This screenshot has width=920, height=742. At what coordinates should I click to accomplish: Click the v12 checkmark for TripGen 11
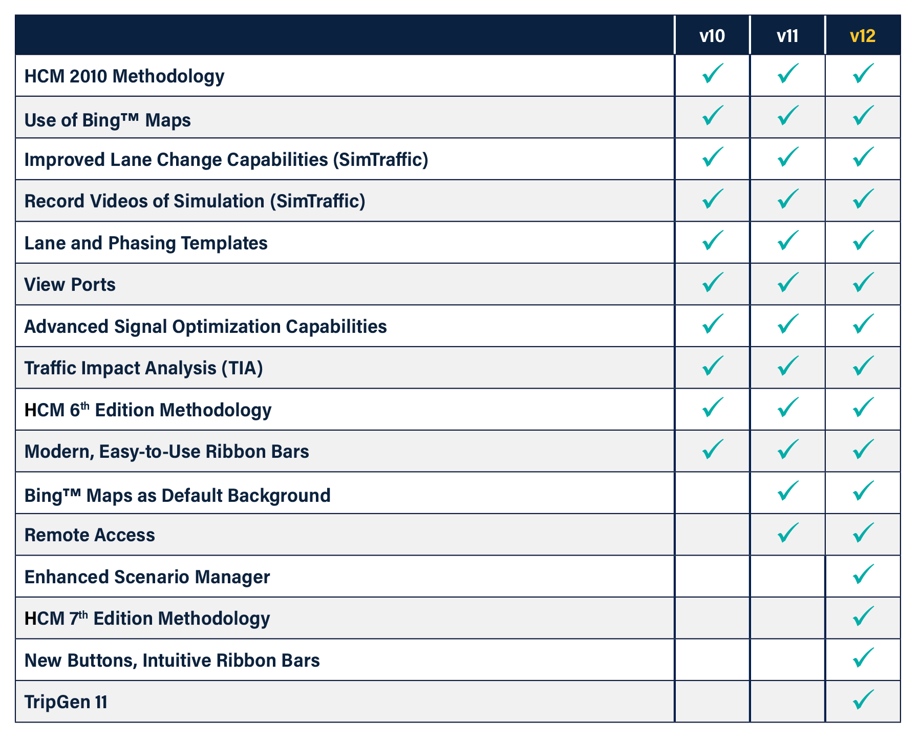point(863,701)
